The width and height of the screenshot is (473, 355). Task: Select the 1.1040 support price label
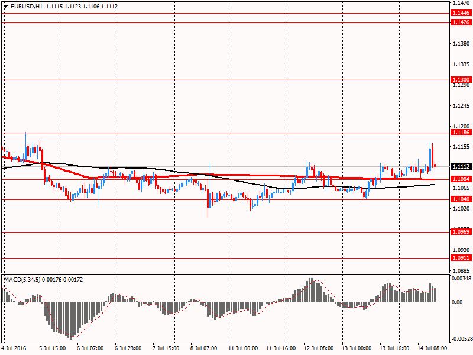461,199
